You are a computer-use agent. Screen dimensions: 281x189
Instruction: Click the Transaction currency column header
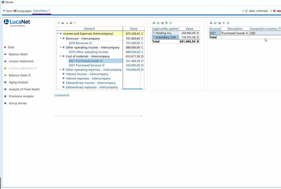point(265,29)
